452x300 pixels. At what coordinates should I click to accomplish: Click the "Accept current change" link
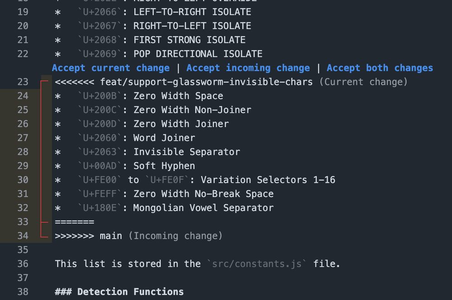[111, 68]
